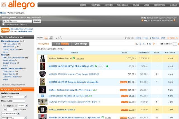Image resolution: width=179 pixels, height=119 pixels.
Task: Open 'społeczność' in top navigation
Action: point(159,5)
